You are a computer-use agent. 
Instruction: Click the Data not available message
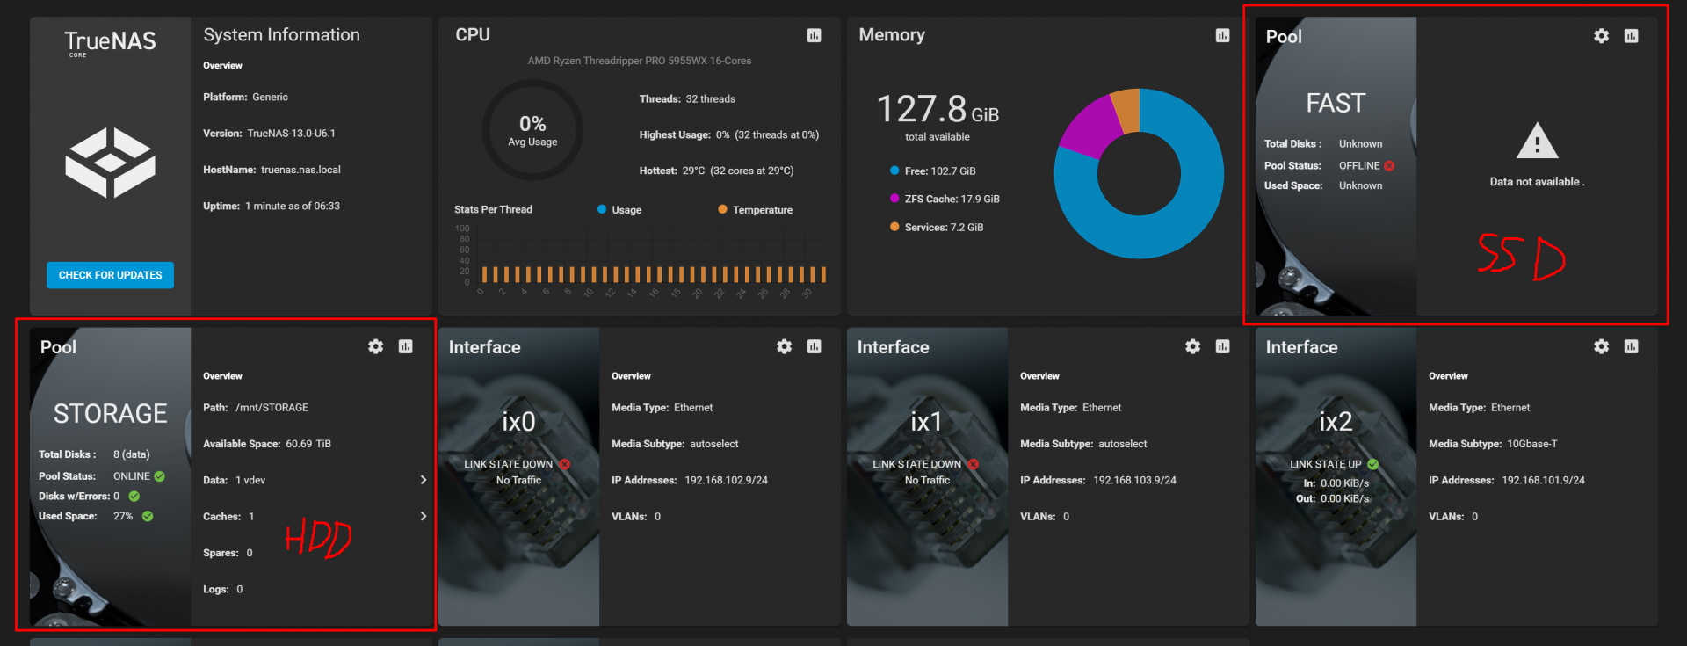(1538, 182)
